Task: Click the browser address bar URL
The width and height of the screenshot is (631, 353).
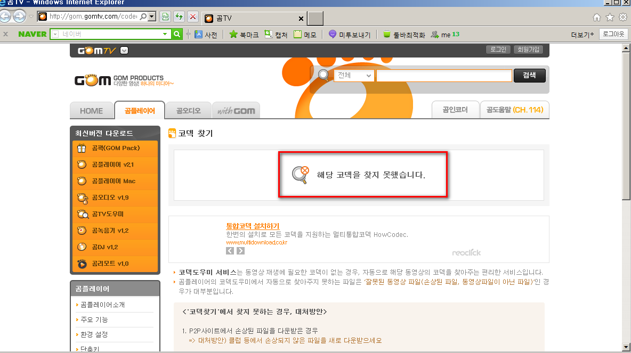Action: (93, 17)
